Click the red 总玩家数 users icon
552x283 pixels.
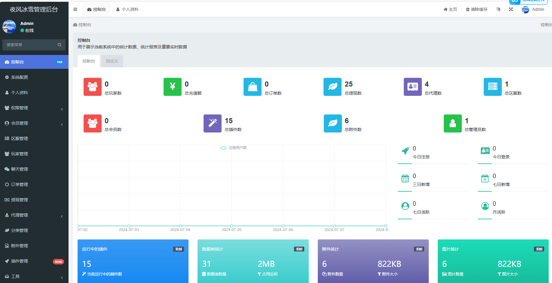(x=93, y=87)
